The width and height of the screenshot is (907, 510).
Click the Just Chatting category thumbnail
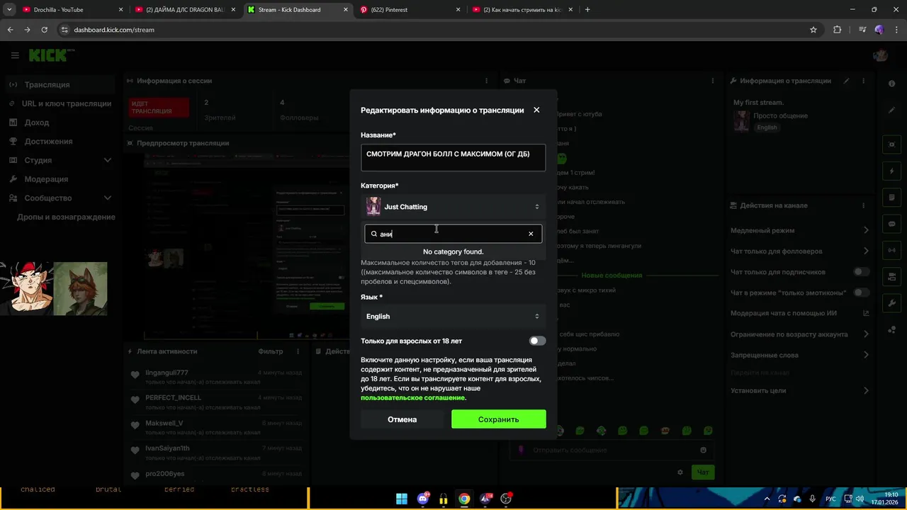[x=373, y=207]
